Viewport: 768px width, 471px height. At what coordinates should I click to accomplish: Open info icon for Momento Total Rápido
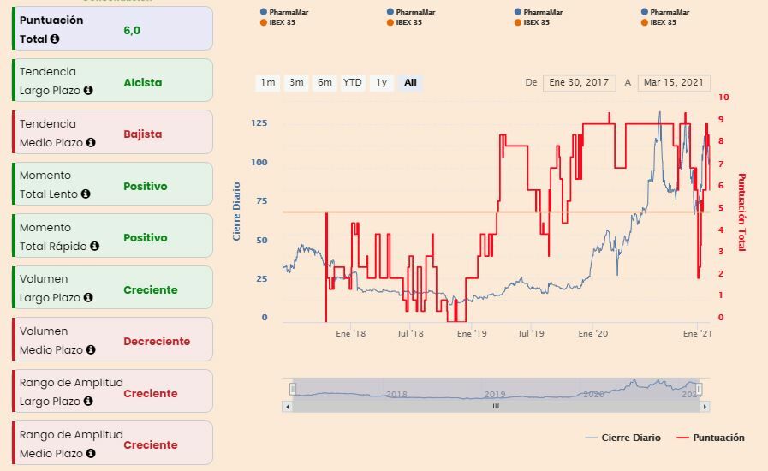[x=94, y=246]
